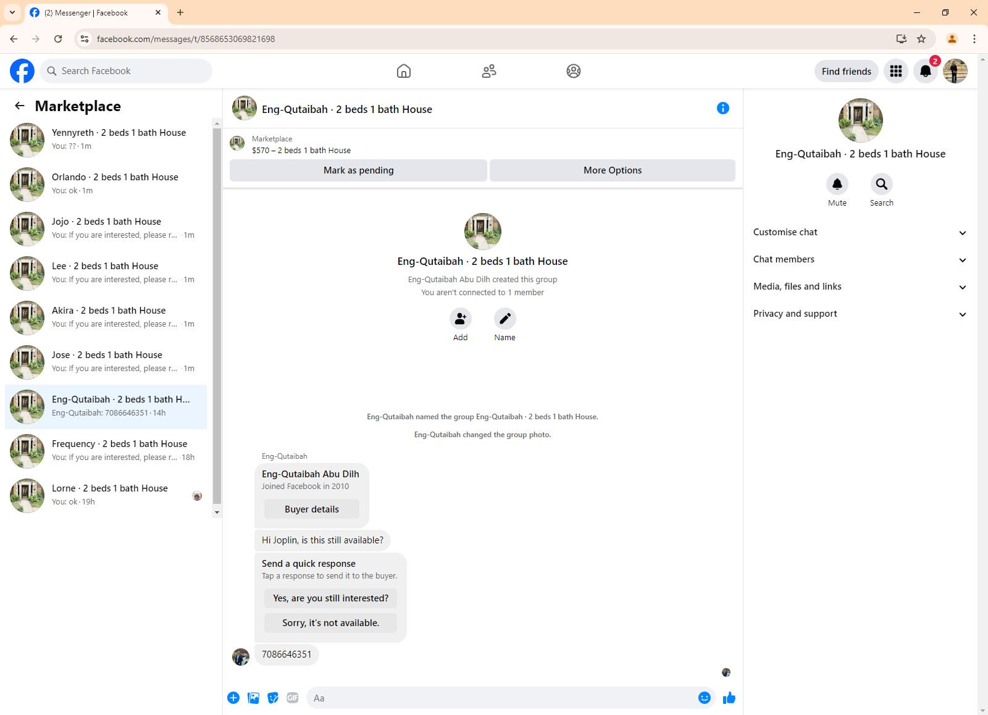Open the account profile picture menu
The image size is (988, 715).
coord(955,71)
